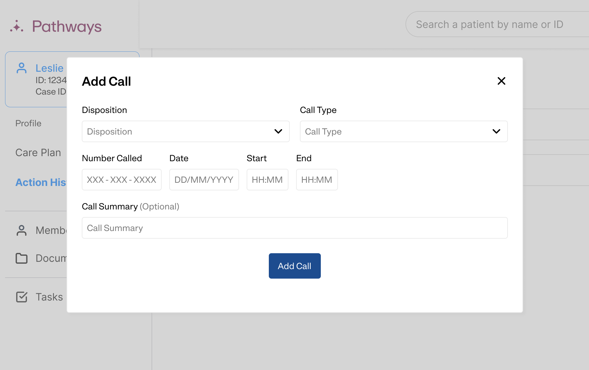
Task: Submit with the blue Add Call button
Action: coord(294,266)
